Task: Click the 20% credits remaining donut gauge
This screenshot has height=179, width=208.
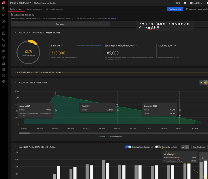Action: [x=28, y=52]
